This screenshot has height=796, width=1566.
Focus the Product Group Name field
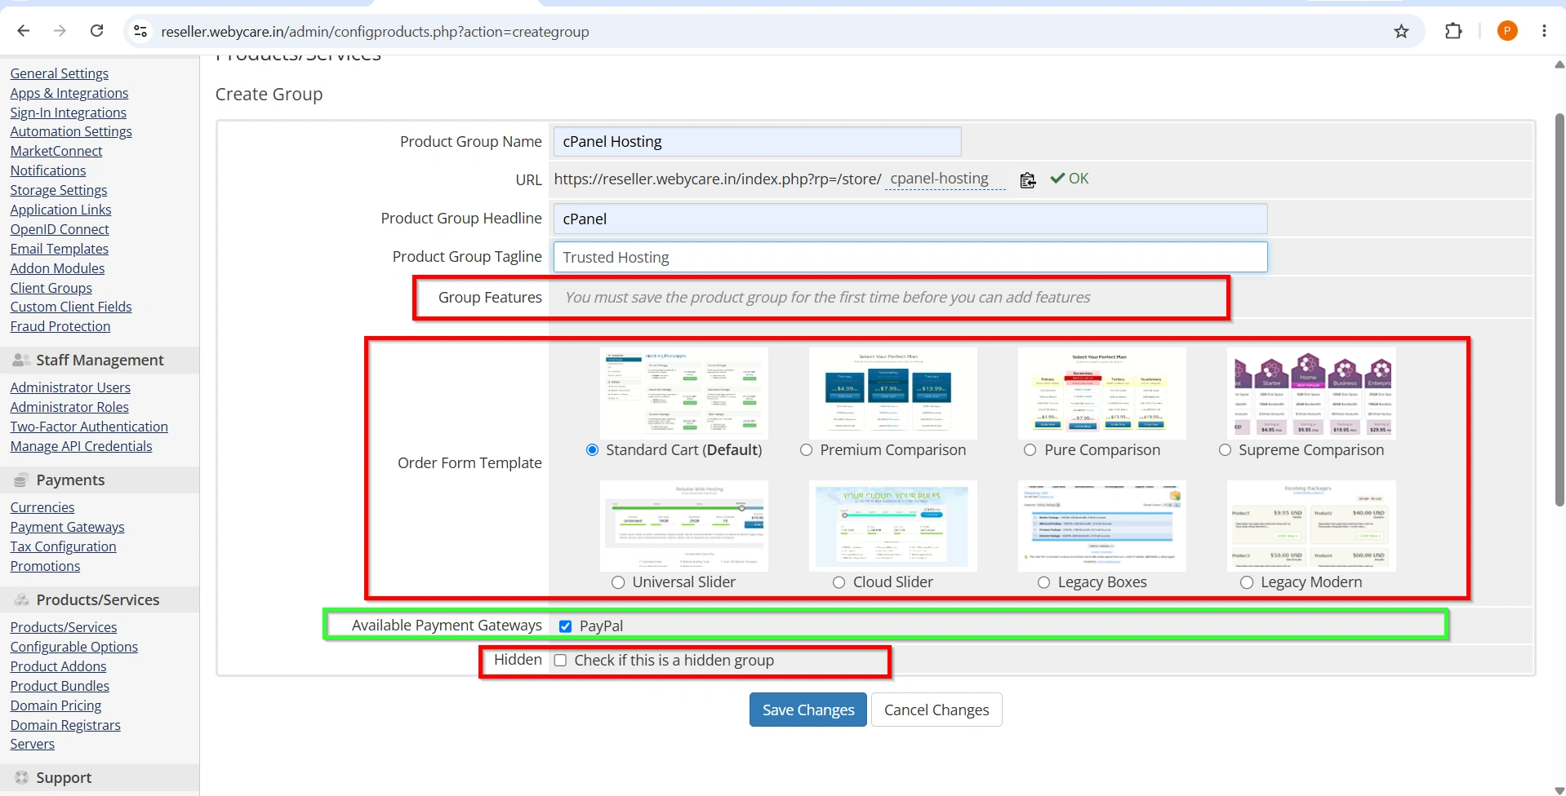click(x=757, y=142)
